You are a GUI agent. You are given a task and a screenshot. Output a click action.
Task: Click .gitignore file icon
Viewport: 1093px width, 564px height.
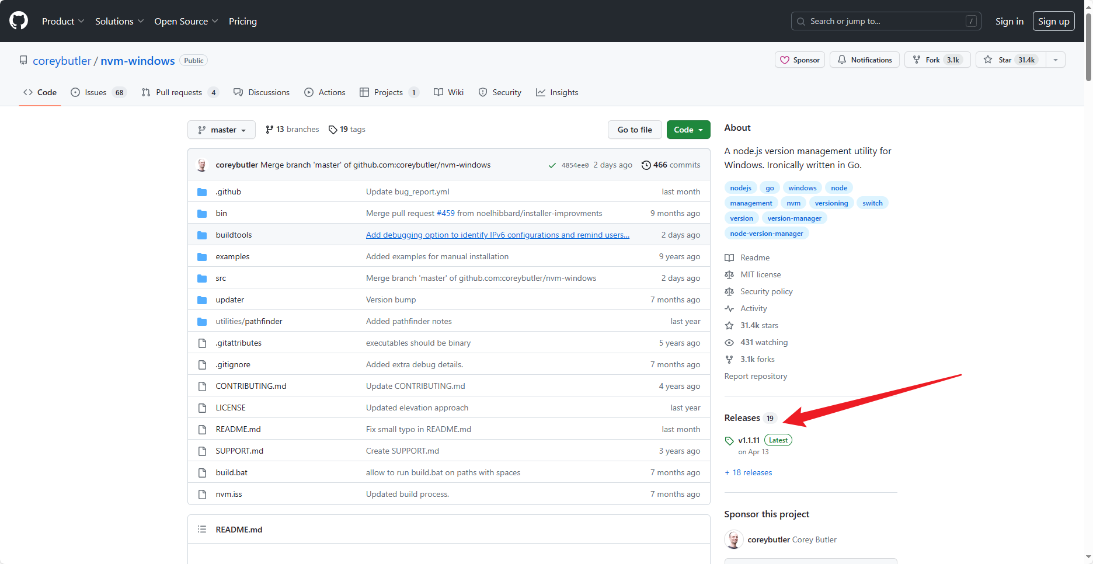202,365
